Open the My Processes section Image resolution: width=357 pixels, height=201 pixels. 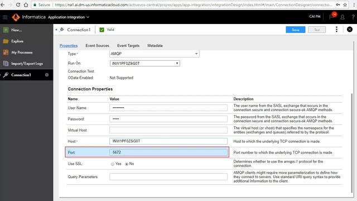[x=22, y=52]
